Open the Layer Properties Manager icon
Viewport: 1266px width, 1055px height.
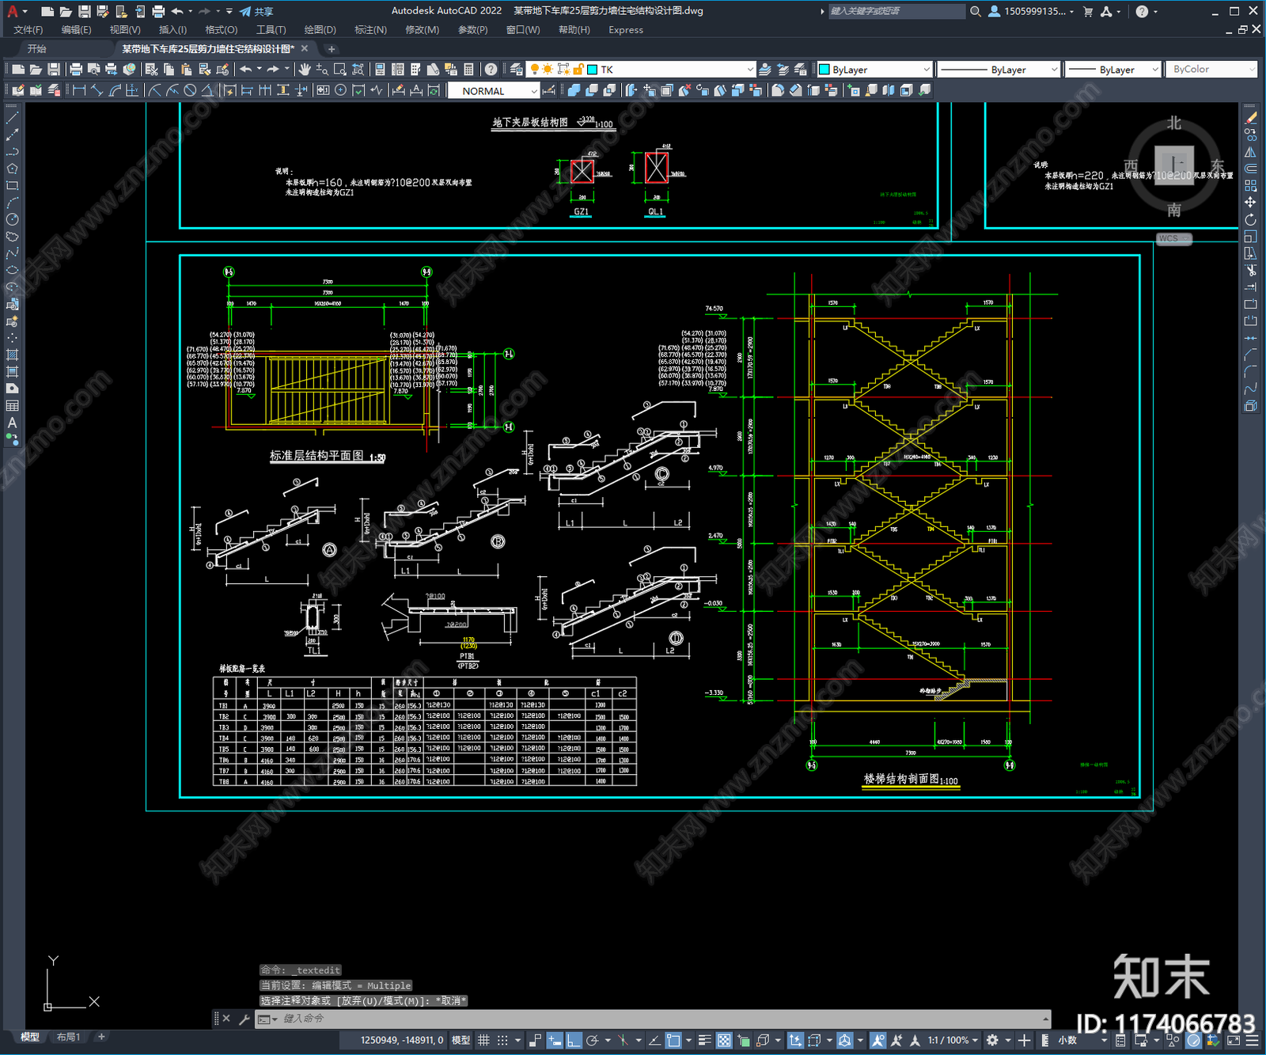(516, 70)
